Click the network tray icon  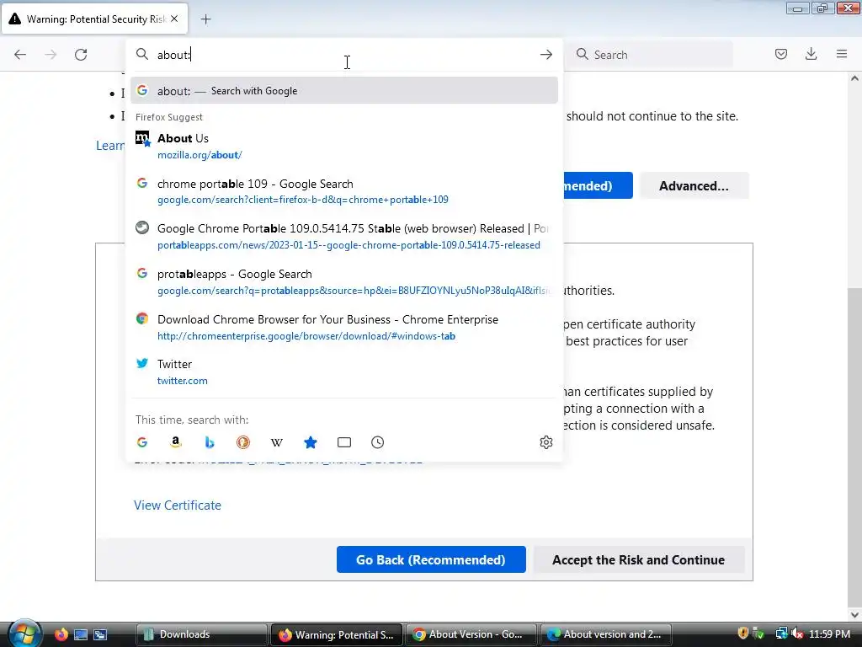click(x=781, y=634)
